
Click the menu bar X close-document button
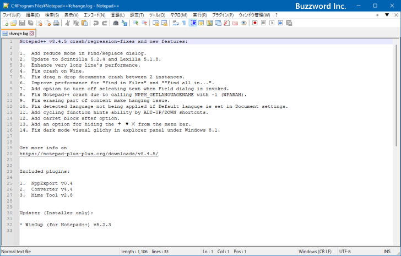coord(396,15)
